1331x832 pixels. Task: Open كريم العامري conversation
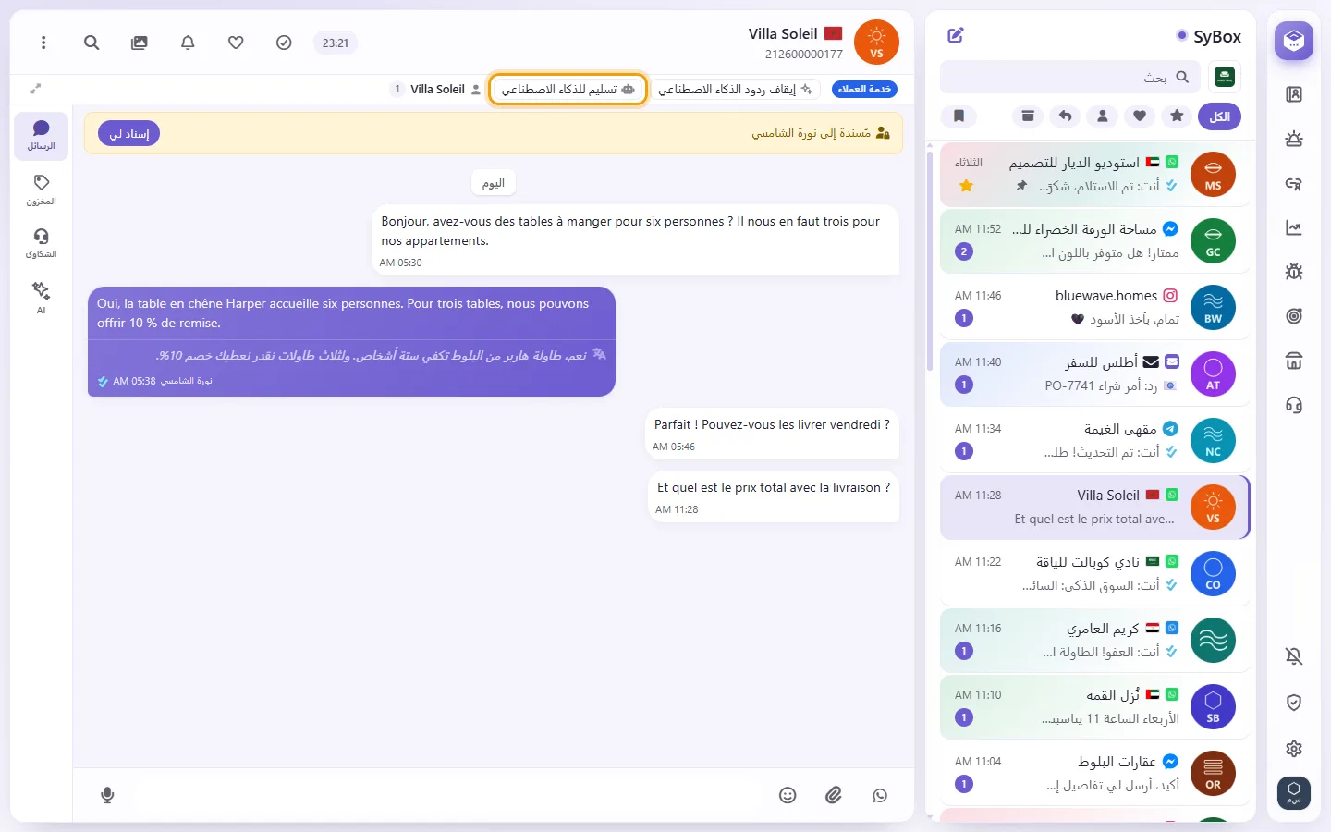point(1095,640)
